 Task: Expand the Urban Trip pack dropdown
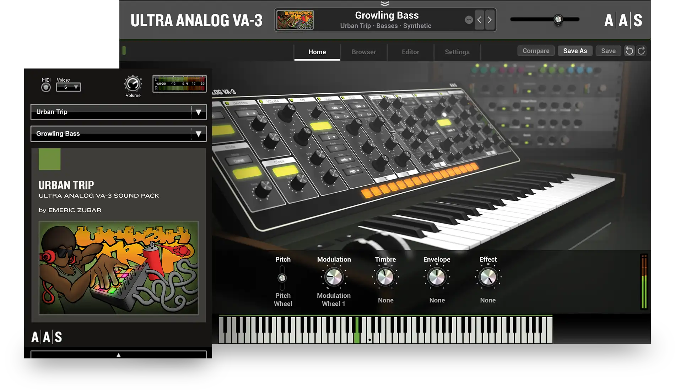pos(198,112)
